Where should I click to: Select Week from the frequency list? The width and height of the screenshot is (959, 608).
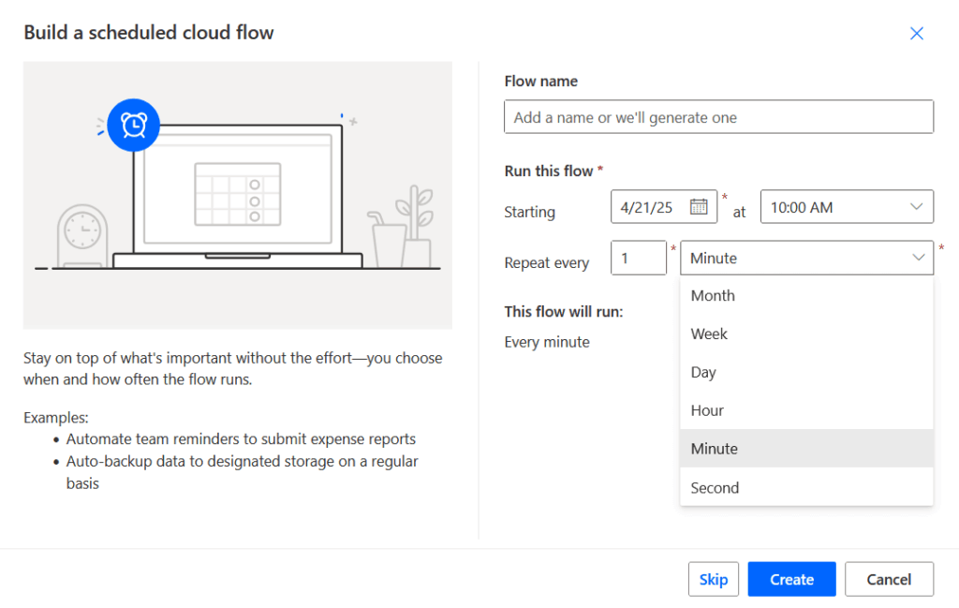pos(806,334)
